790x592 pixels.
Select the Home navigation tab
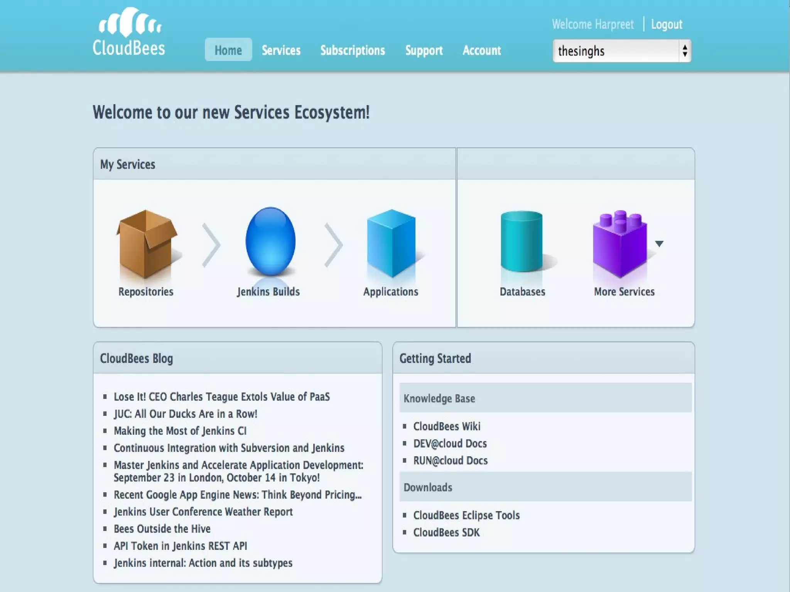[x=228, y=50]
